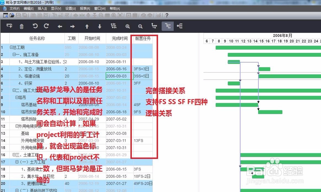Open the 插入[I] menu
Viewport: 321px width, 192px height.
[x=42, y=9]
